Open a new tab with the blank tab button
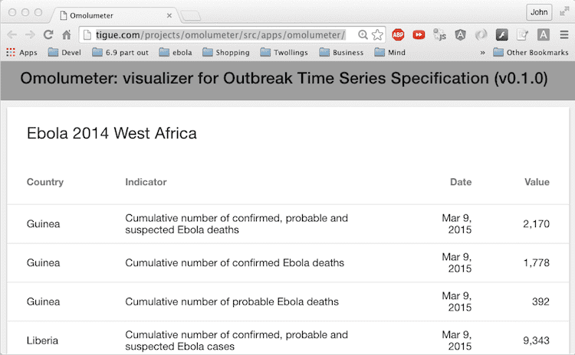This screenshot has width=575, height=355. [x=191, y=16]
